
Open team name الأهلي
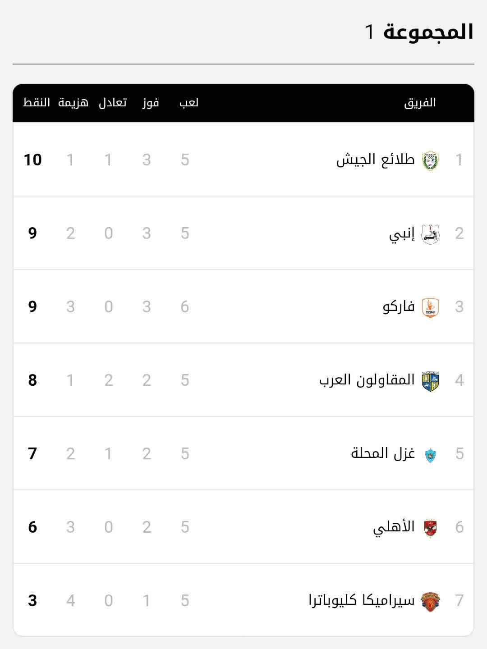(394, 527)
